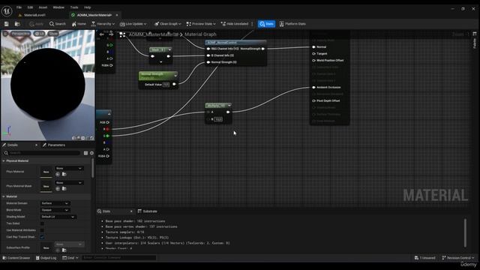Open the Hierarchy dropdown
This screenshot has height=270, width=480.
103,24
